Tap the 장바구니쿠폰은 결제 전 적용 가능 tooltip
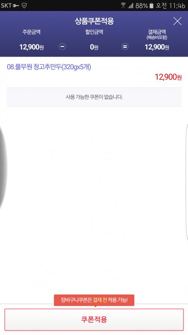Viewport: 188px width, 335px height. (x=94, y=300)
